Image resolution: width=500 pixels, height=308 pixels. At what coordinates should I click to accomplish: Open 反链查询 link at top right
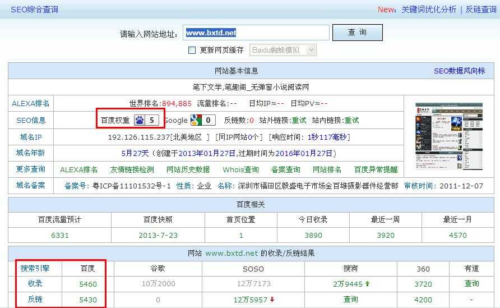pos(481,10)
